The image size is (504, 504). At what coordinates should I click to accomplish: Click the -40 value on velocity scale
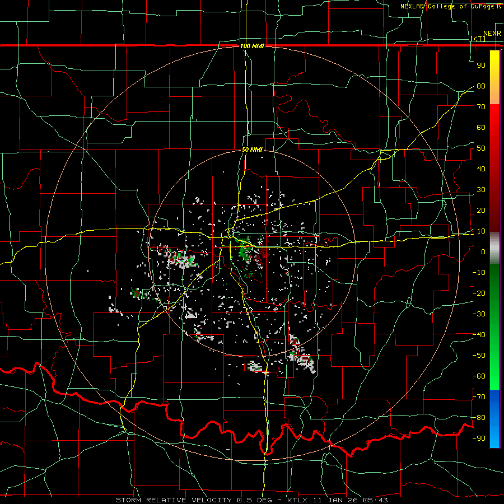(479, 335)
